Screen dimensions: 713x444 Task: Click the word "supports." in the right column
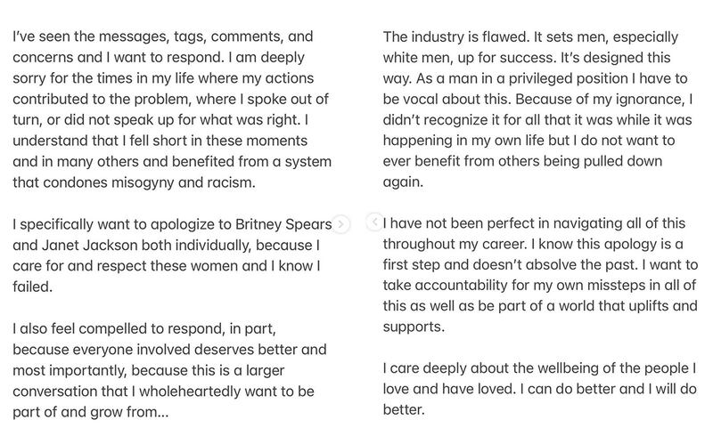(x=414, y=327)
